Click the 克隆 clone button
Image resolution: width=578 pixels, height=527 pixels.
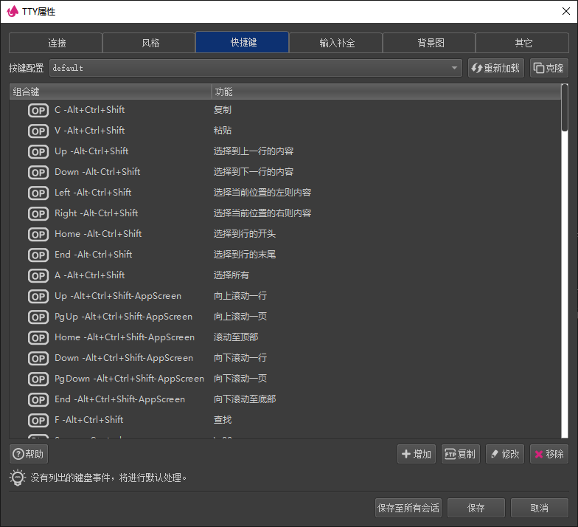pos(549,68)
